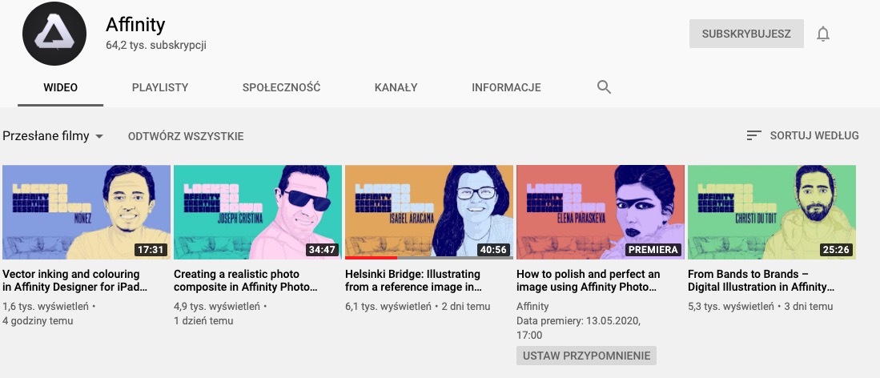Image resolution: width=880 pixels, height=378 pixels.
Task: Toggle the notification bell for Affinity channel
Action: (x=823, y=34)
